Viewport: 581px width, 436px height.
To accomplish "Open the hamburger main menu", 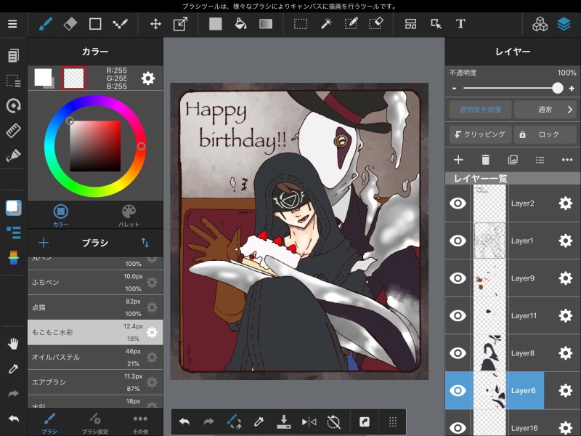I will click(12, 24).
